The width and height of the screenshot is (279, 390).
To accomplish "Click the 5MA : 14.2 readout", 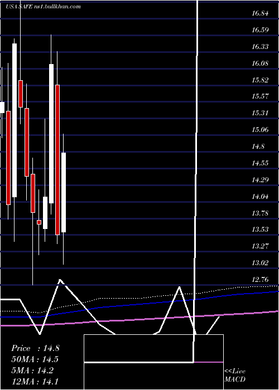I will pos(32,370).
